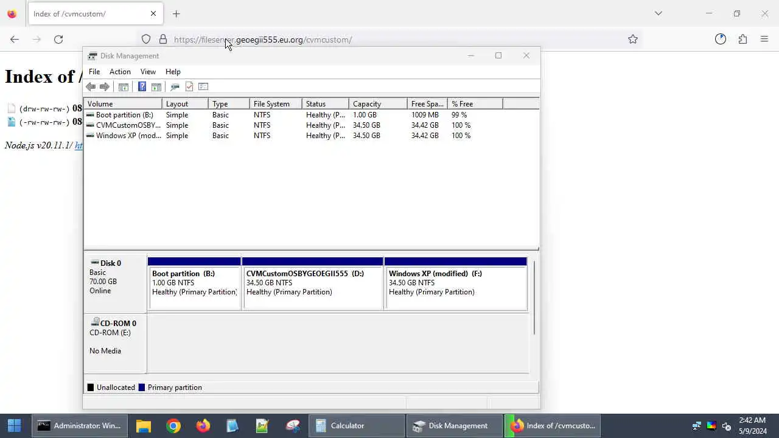Screen dimensions: 779x438
Task: Click the Primary partition blue legend swatch
Action: pos(142,388)
